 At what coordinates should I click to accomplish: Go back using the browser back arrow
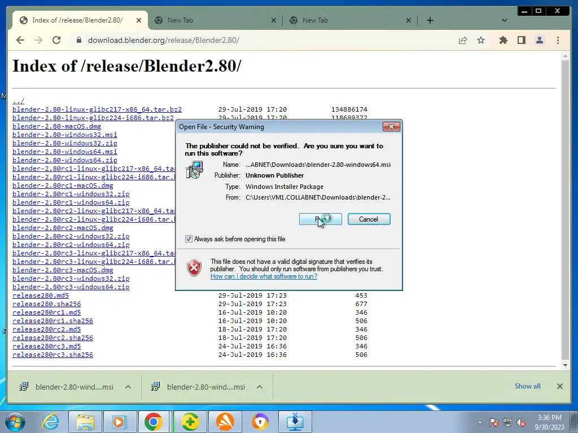click(20, 40)
